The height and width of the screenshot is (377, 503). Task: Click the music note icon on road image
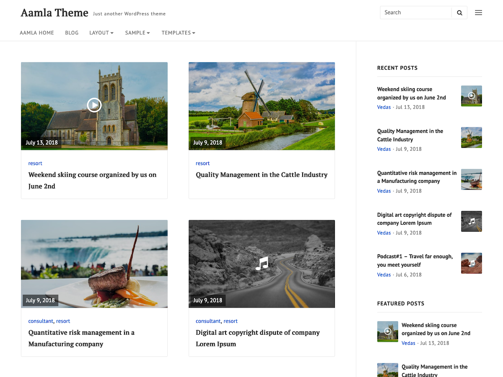(262, 263)
